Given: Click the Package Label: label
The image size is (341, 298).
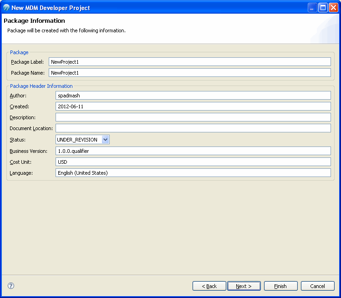Looking at the screenshot, I should (27, 62).
